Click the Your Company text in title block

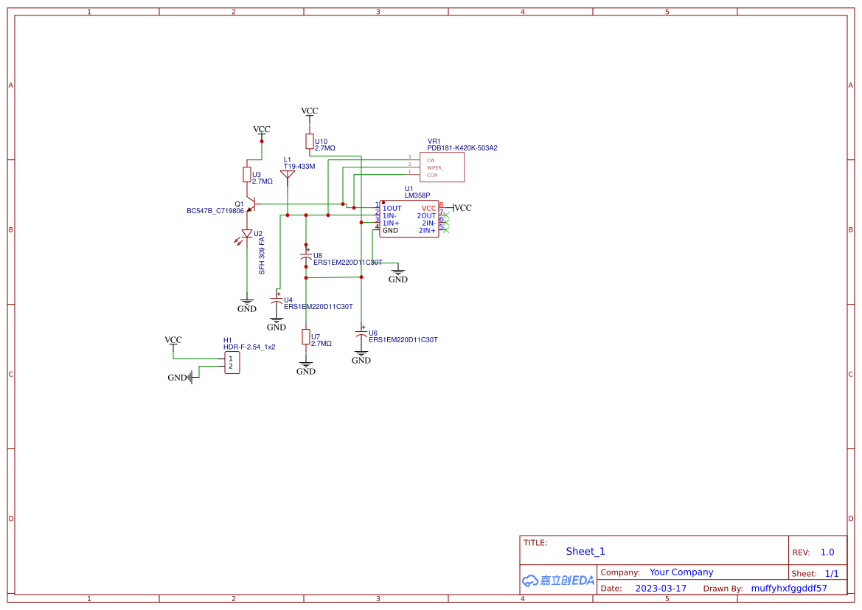pyautogui.click(x=681, y=572)
